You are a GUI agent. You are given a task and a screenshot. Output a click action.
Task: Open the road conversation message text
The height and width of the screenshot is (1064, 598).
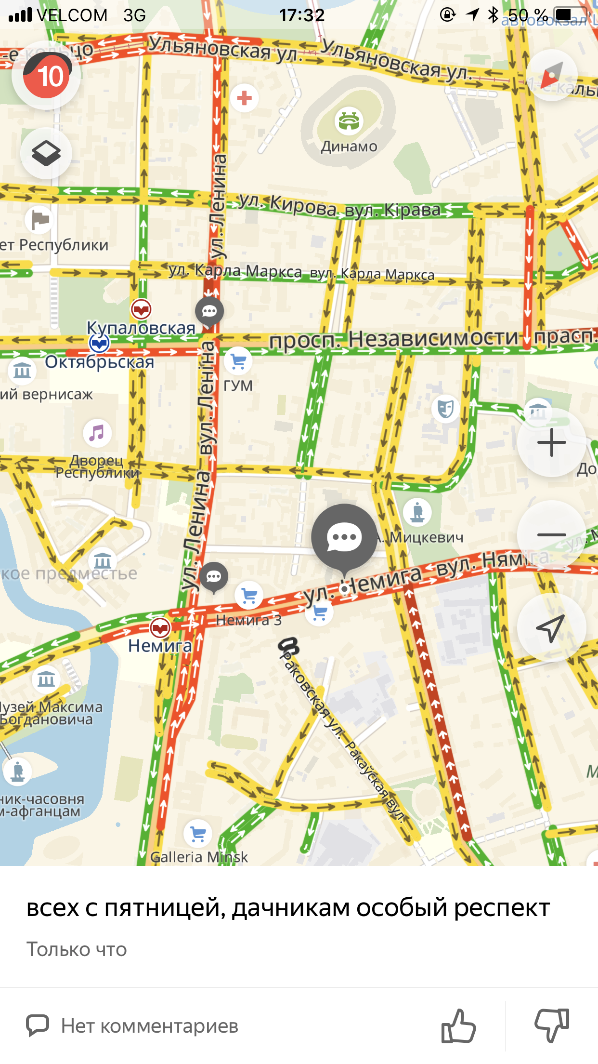coord(288,908)
